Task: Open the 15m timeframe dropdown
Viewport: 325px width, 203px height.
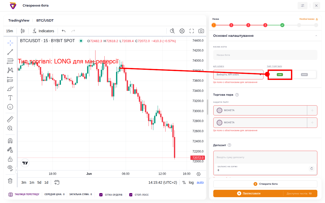Action: (x=10, y=31)
